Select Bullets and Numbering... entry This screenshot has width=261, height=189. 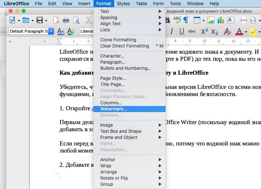click(x=129, y=68)
